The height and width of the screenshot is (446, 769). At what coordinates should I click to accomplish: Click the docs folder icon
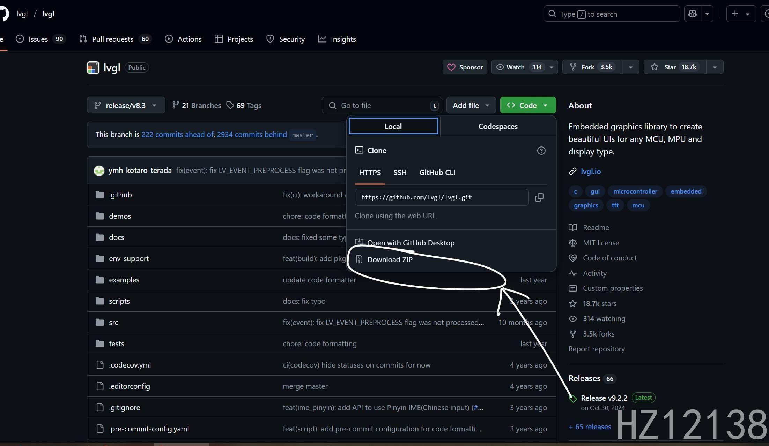(100, 237)
